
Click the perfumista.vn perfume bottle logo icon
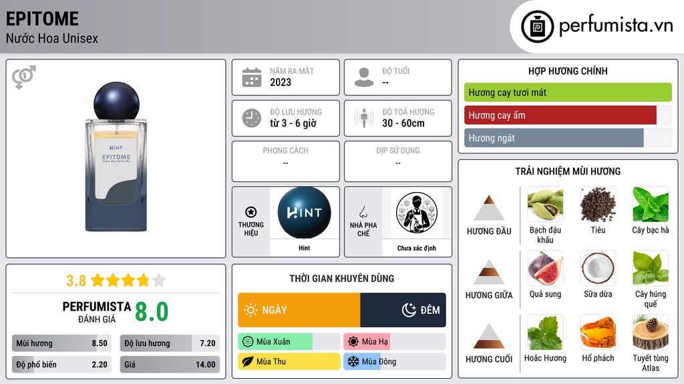[x=537, y=27]
